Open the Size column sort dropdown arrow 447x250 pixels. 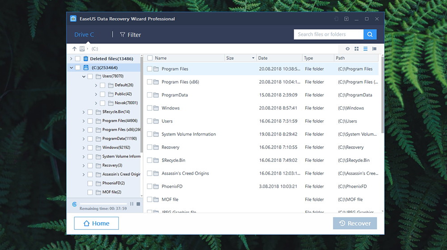[x=253, y=58]
